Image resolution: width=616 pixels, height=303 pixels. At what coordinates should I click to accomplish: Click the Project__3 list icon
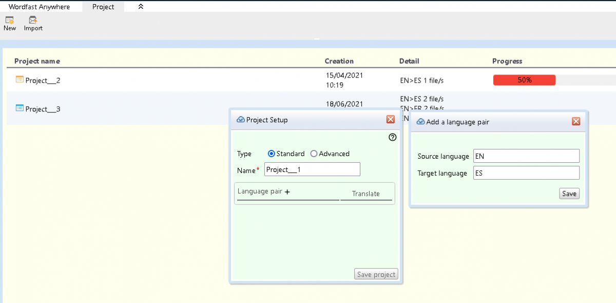click(x=20, y=108)
